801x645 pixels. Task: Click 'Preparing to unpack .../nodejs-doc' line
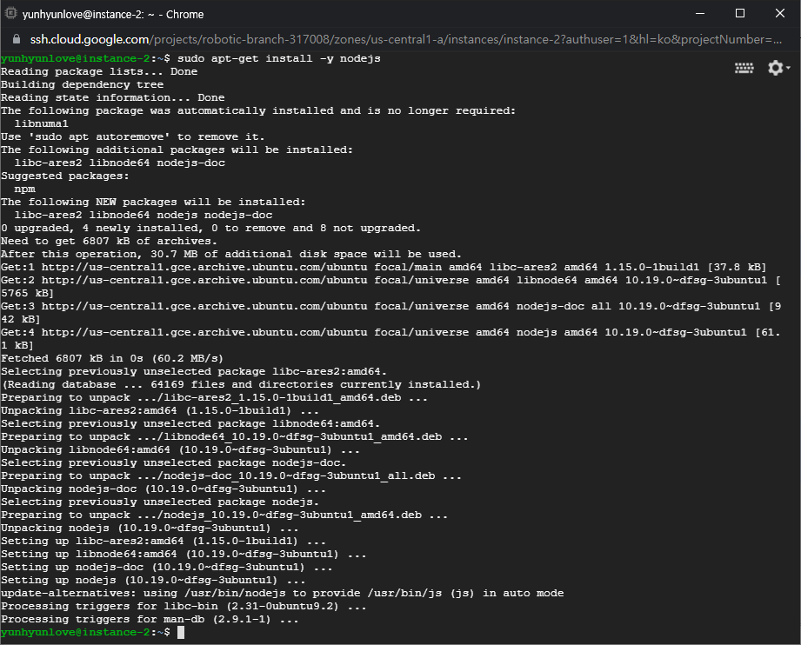click(231, 476)
